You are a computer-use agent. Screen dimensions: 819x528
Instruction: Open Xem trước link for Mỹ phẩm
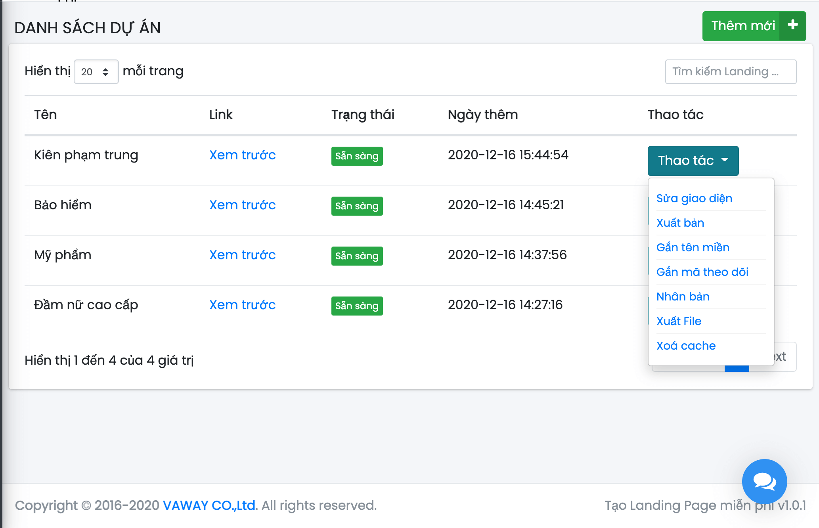(x=242, y=255)
